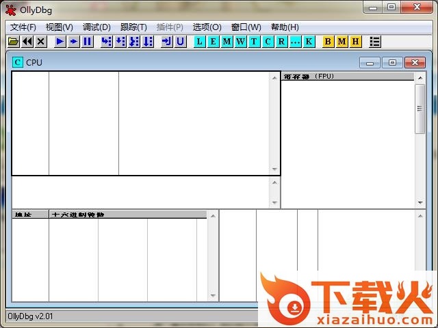Click the Execute till return icon

coord(167,42)
